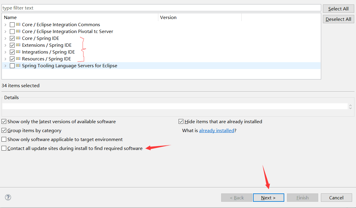Select the Core / Spring IDE row text
The height and width of the screenshot is (208, 356).
tap(40, 38)
